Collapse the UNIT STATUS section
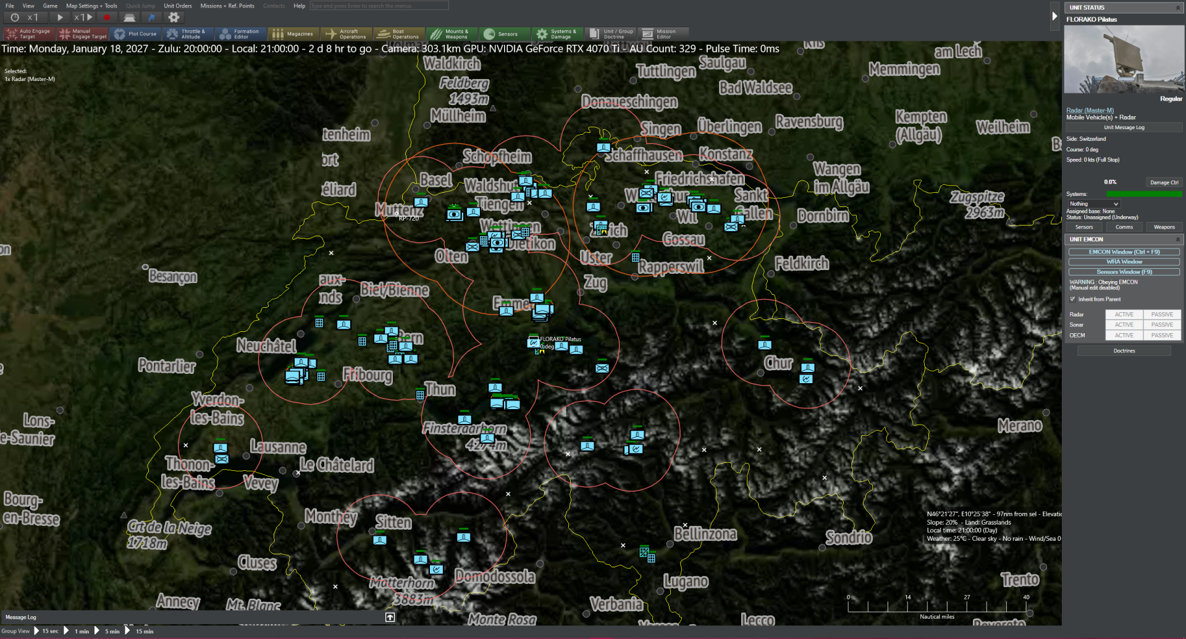The image size is (1186, 639). point(1177,7)
